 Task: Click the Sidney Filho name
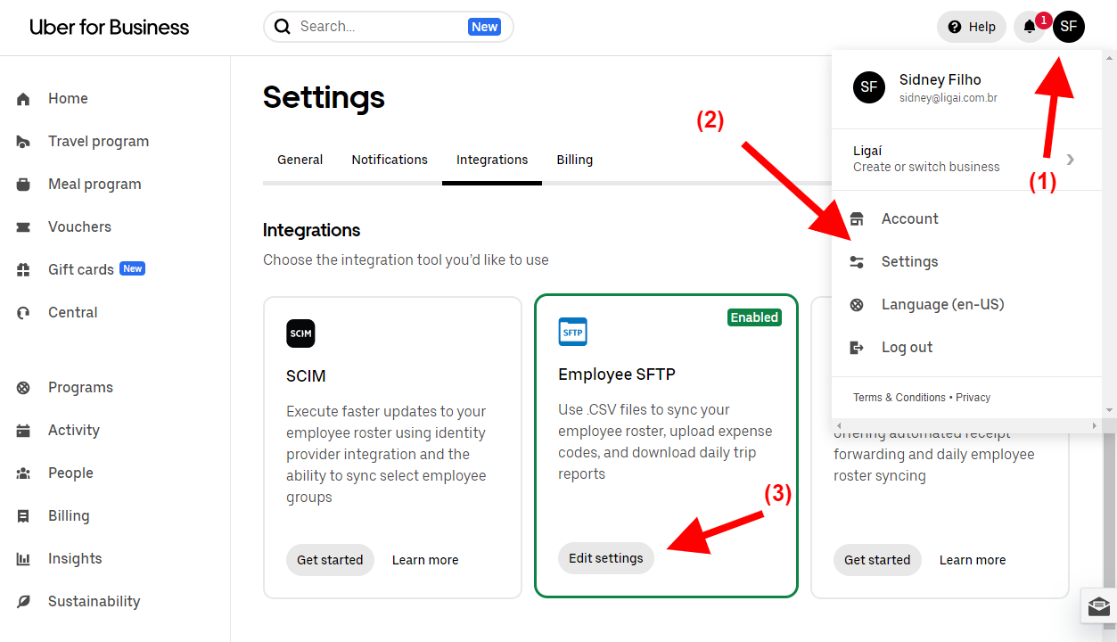click(940, 80)
